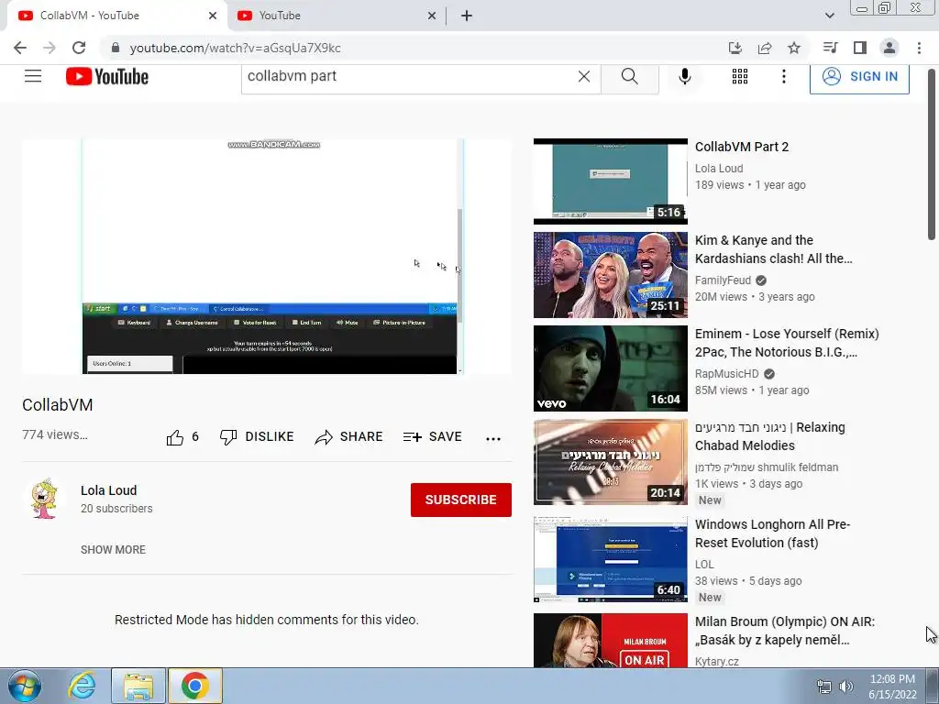Open Kim & Kanye Family Feud thumbnail
Image resolution: width=939 pixels, height=704 pixels.
point(610,275)
